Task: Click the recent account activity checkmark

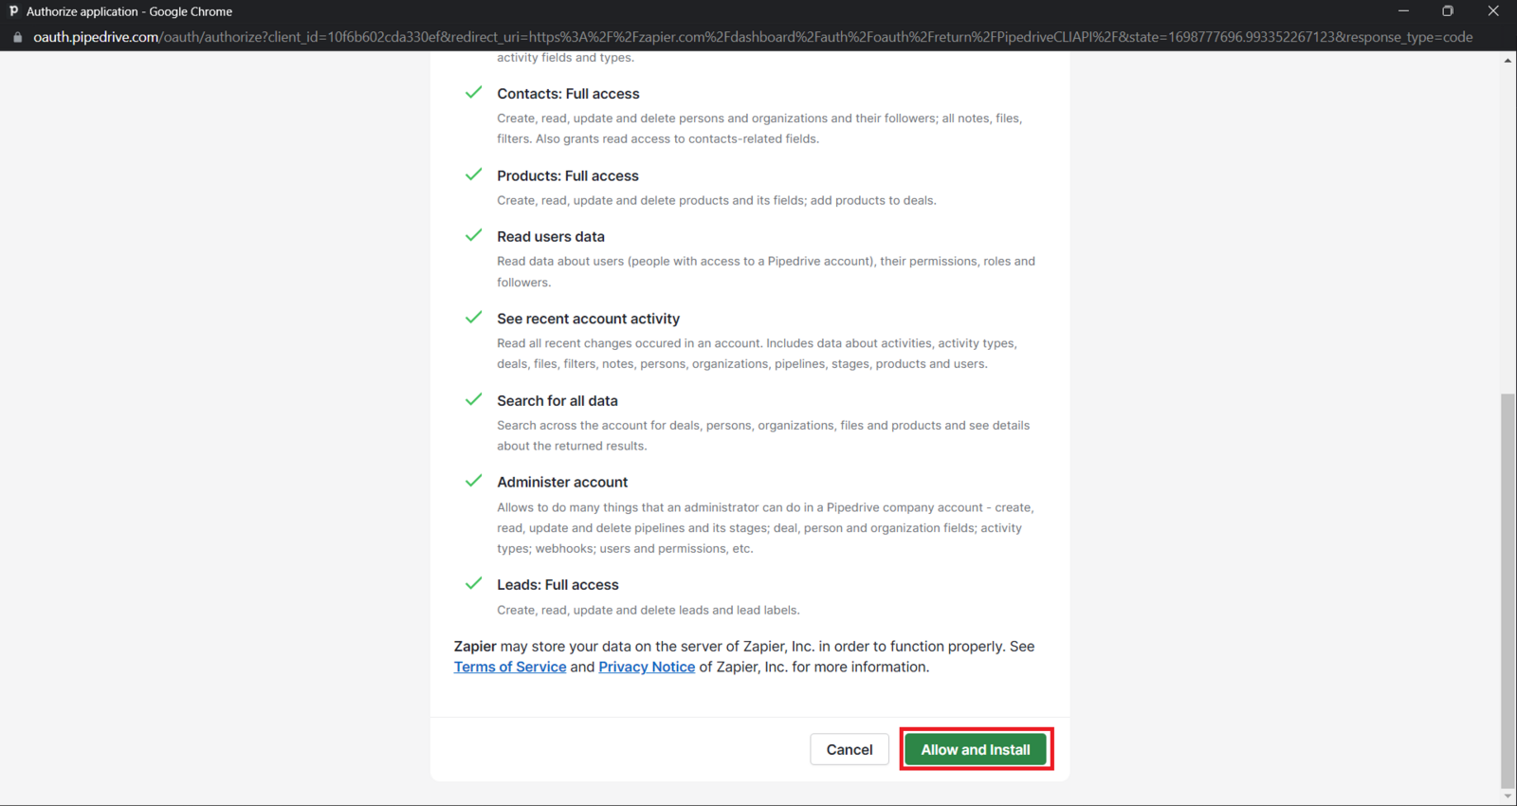Action: [x=473, y=318]
